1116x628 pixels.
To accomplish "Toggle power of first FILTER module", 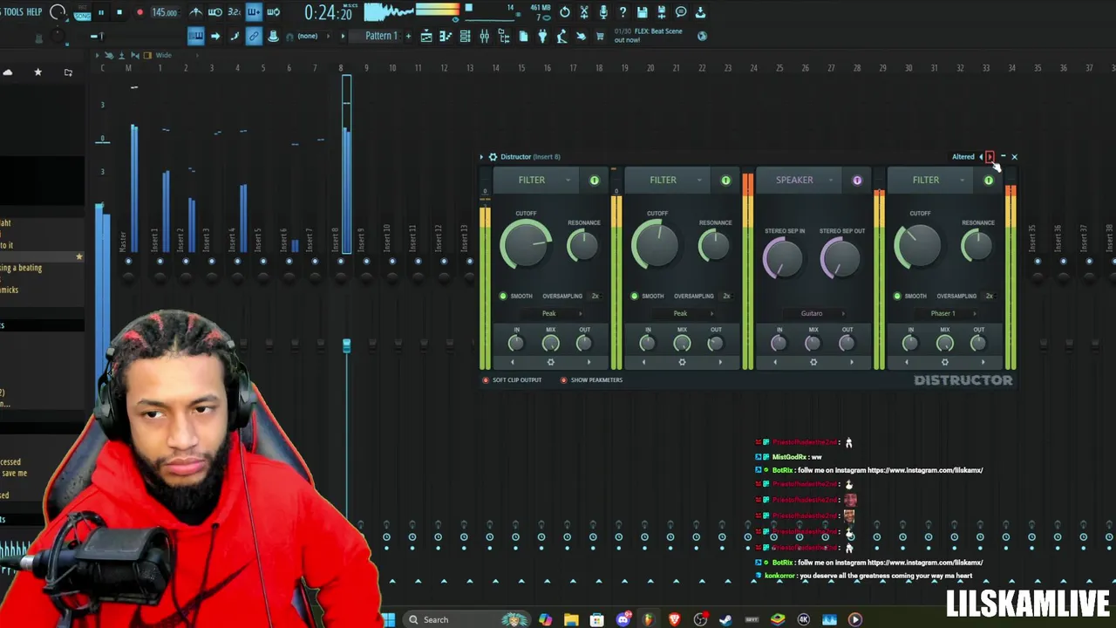I will (x=595, y=181).
